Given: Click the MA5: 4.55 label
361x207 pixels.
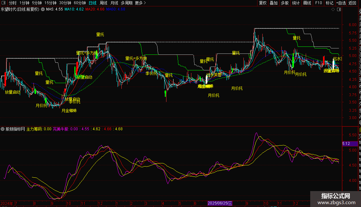Looking at the screenshot, I should click(x=54, y=10).
